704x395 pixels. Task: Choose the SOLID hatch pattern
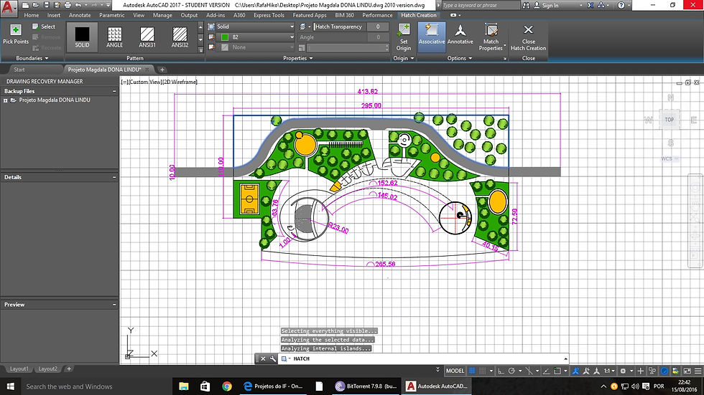point(82,37)
